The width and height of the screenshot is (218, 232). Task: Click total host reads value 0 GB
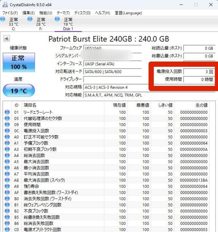(199, 48)
